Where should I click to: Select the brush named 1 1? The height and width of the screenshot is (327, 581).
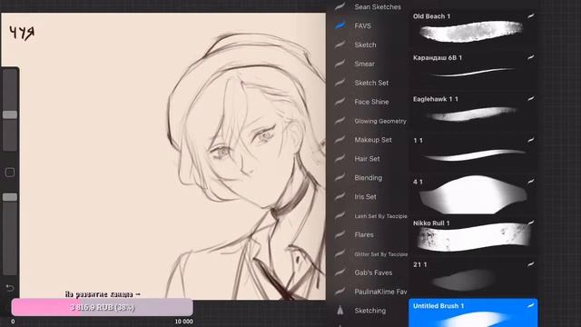coord(473,153)
